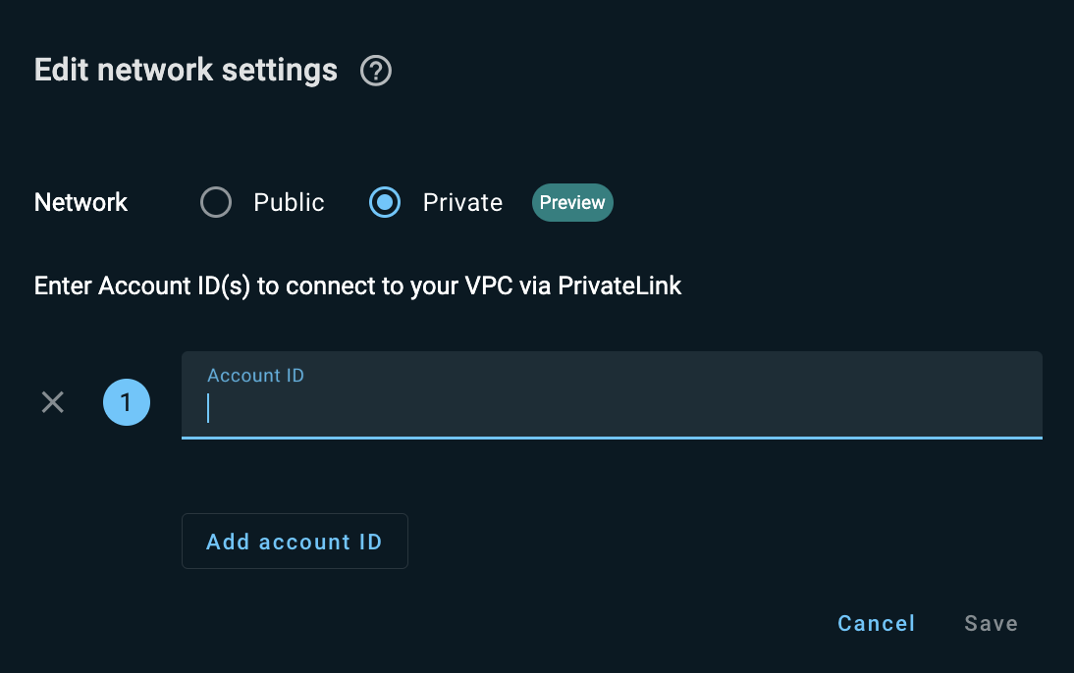Click the question mark circle icon
This screenshot has height=673, width=1074.
point(376,71)
